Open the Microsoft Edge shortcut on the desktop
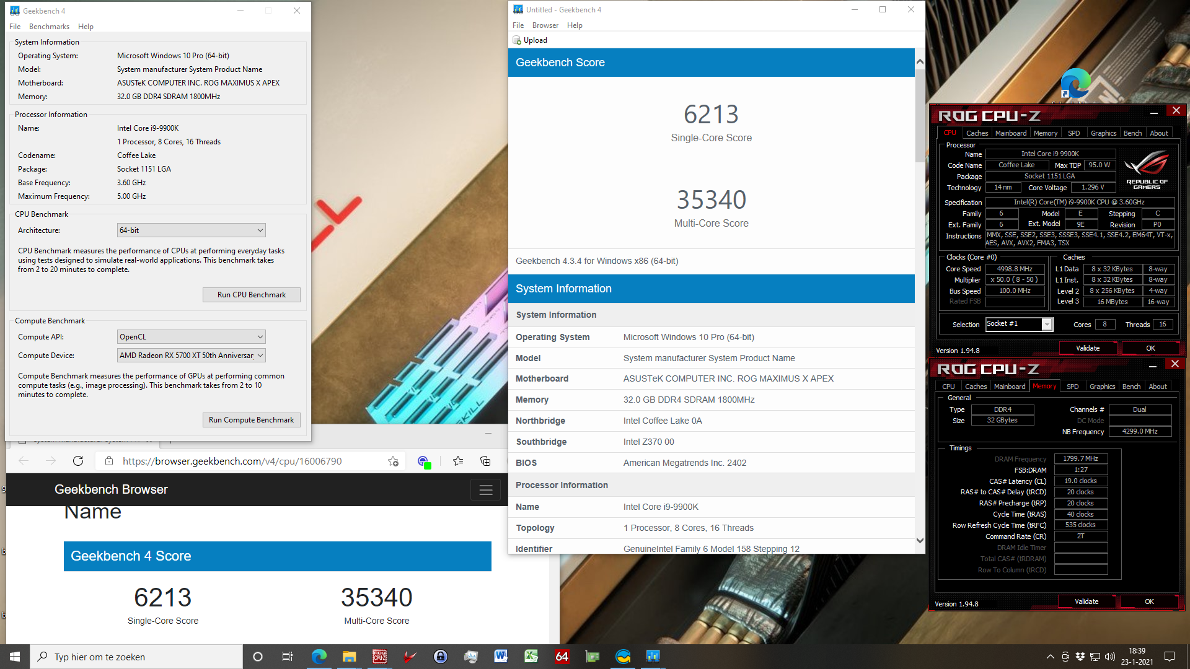Screen dimensions: 1190x669 pyautogui.click(x=1075, y=84)
